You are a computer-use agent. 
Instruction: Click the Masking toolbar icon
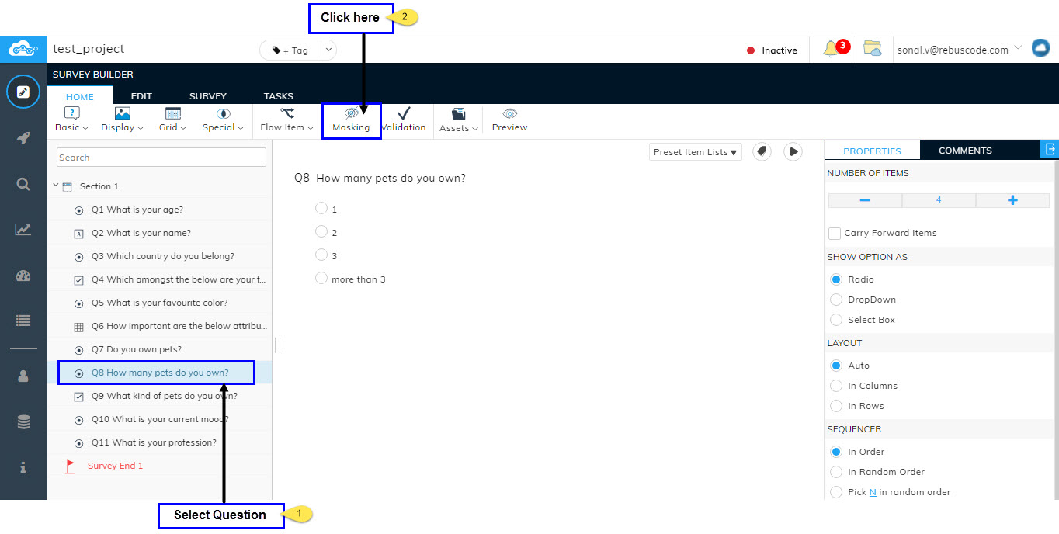(351, 120)
